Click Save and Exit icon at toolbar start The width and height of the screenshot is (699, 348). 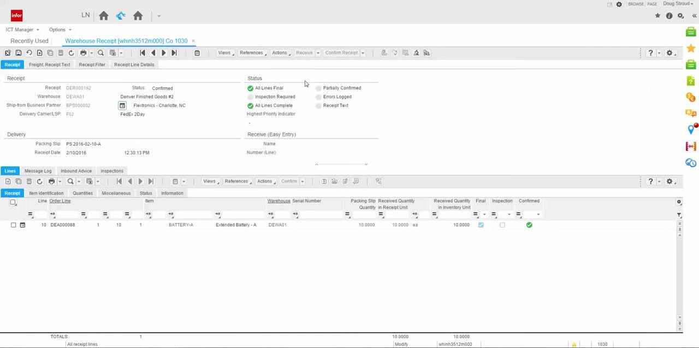tap(8, 53)
